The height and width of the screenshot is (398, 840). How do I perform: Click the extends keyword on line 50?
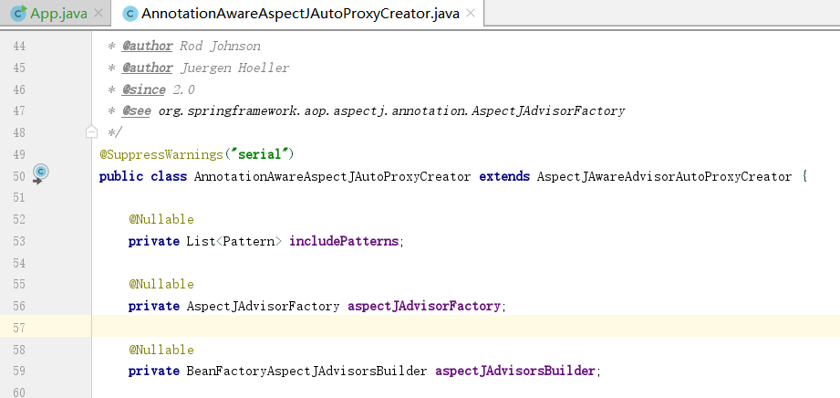point(504,176)
